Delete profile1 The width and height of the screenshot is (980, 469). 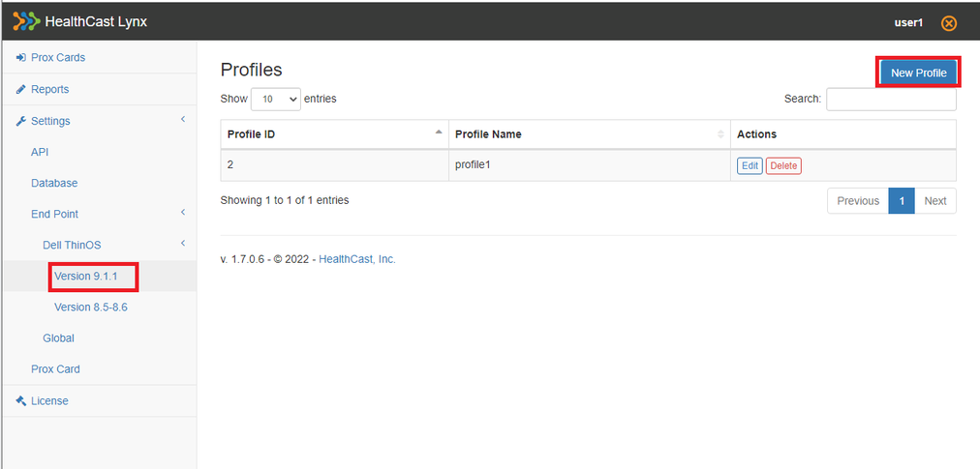(x=783, y=166)
